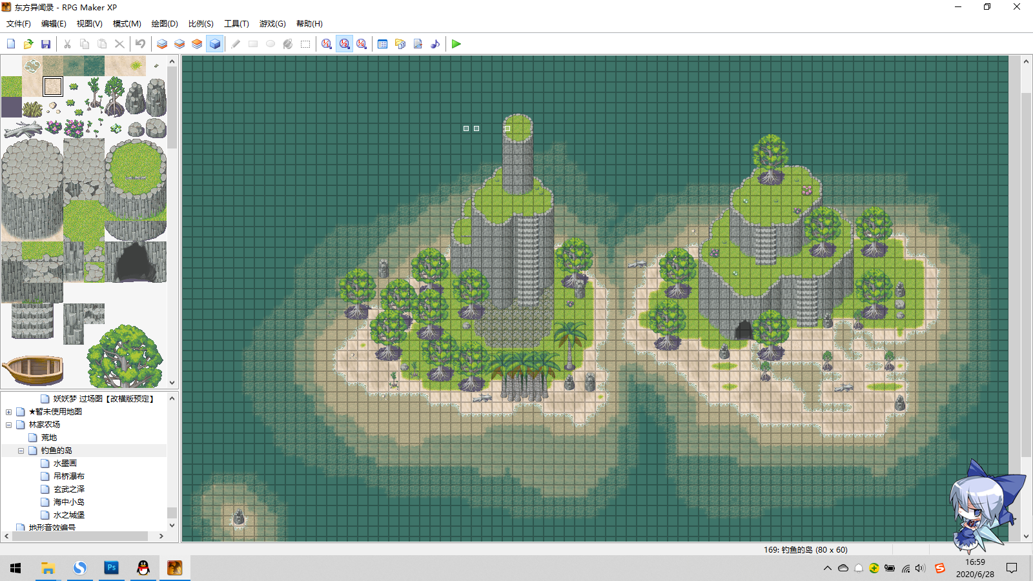Select the Rectangle drawing tool
The image size is (1033, 581).
click(253, 44)
